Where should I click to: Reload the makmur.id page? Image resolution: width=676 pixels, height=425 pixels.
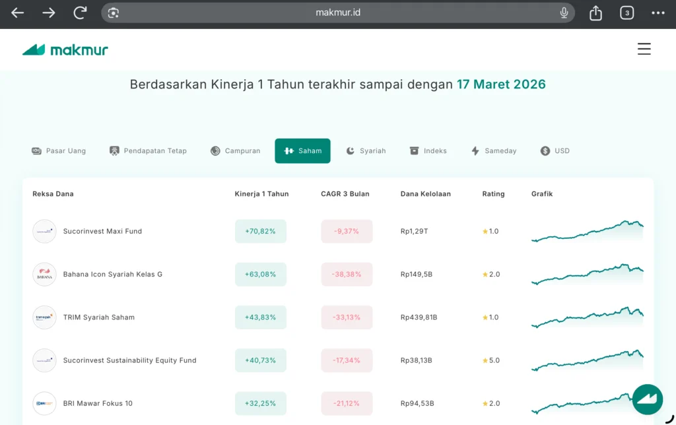79,12
